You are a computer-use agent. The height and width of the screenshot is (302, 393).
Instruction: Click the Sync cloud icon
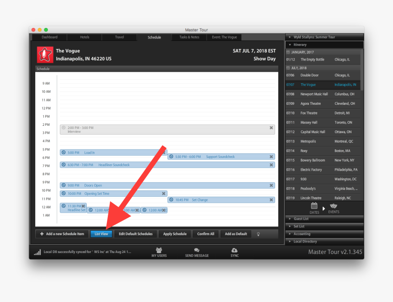click(234, 250)
